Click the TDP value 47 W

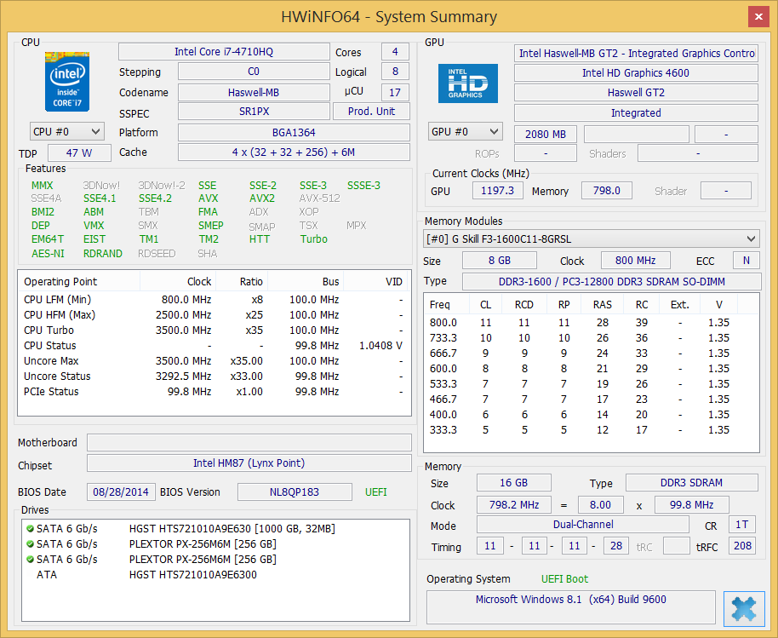click(x=79, y=153)
